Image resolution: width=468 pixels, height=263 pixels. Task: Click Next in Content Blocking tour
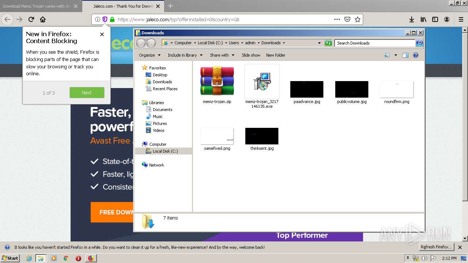[87, 92]
